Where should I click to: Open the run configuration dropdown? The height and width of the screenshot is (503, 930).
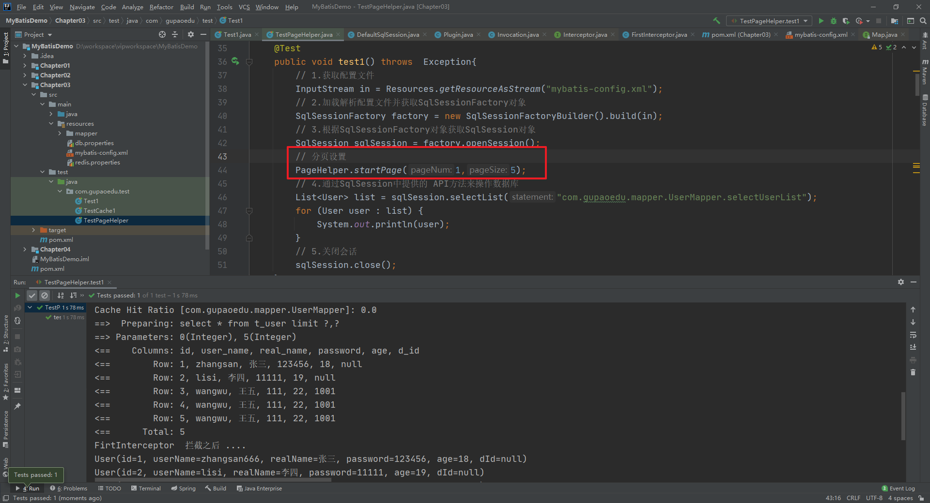pos(769,21)
